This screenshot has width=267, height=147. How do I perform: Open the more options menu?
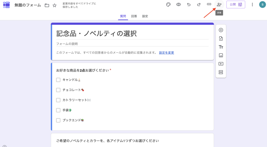coord(252,5)
